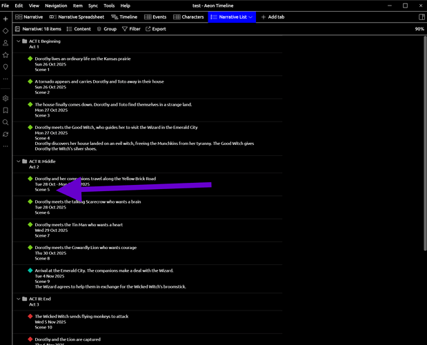Click the Export button
Viewport: 427px width, 345px height.
[155, 29]
